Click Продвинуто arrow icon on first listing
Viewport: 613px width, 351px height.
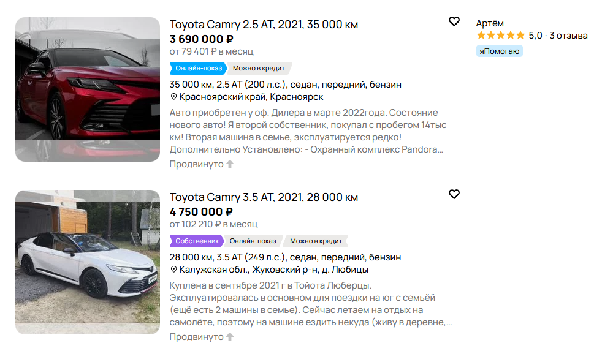point(230,164)
